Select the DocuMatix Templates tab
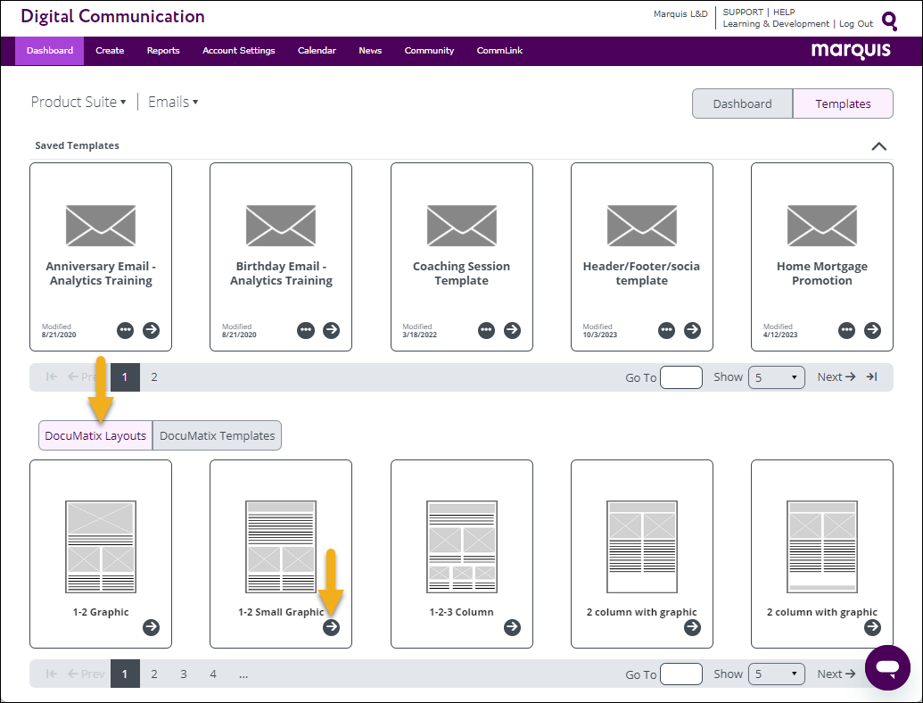 click(x=218, y=435)
